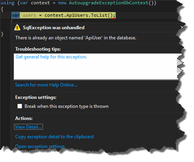Click the yellow warning triangle icon
This screenshot has height=162, width=194.
[x=17, y=28]
